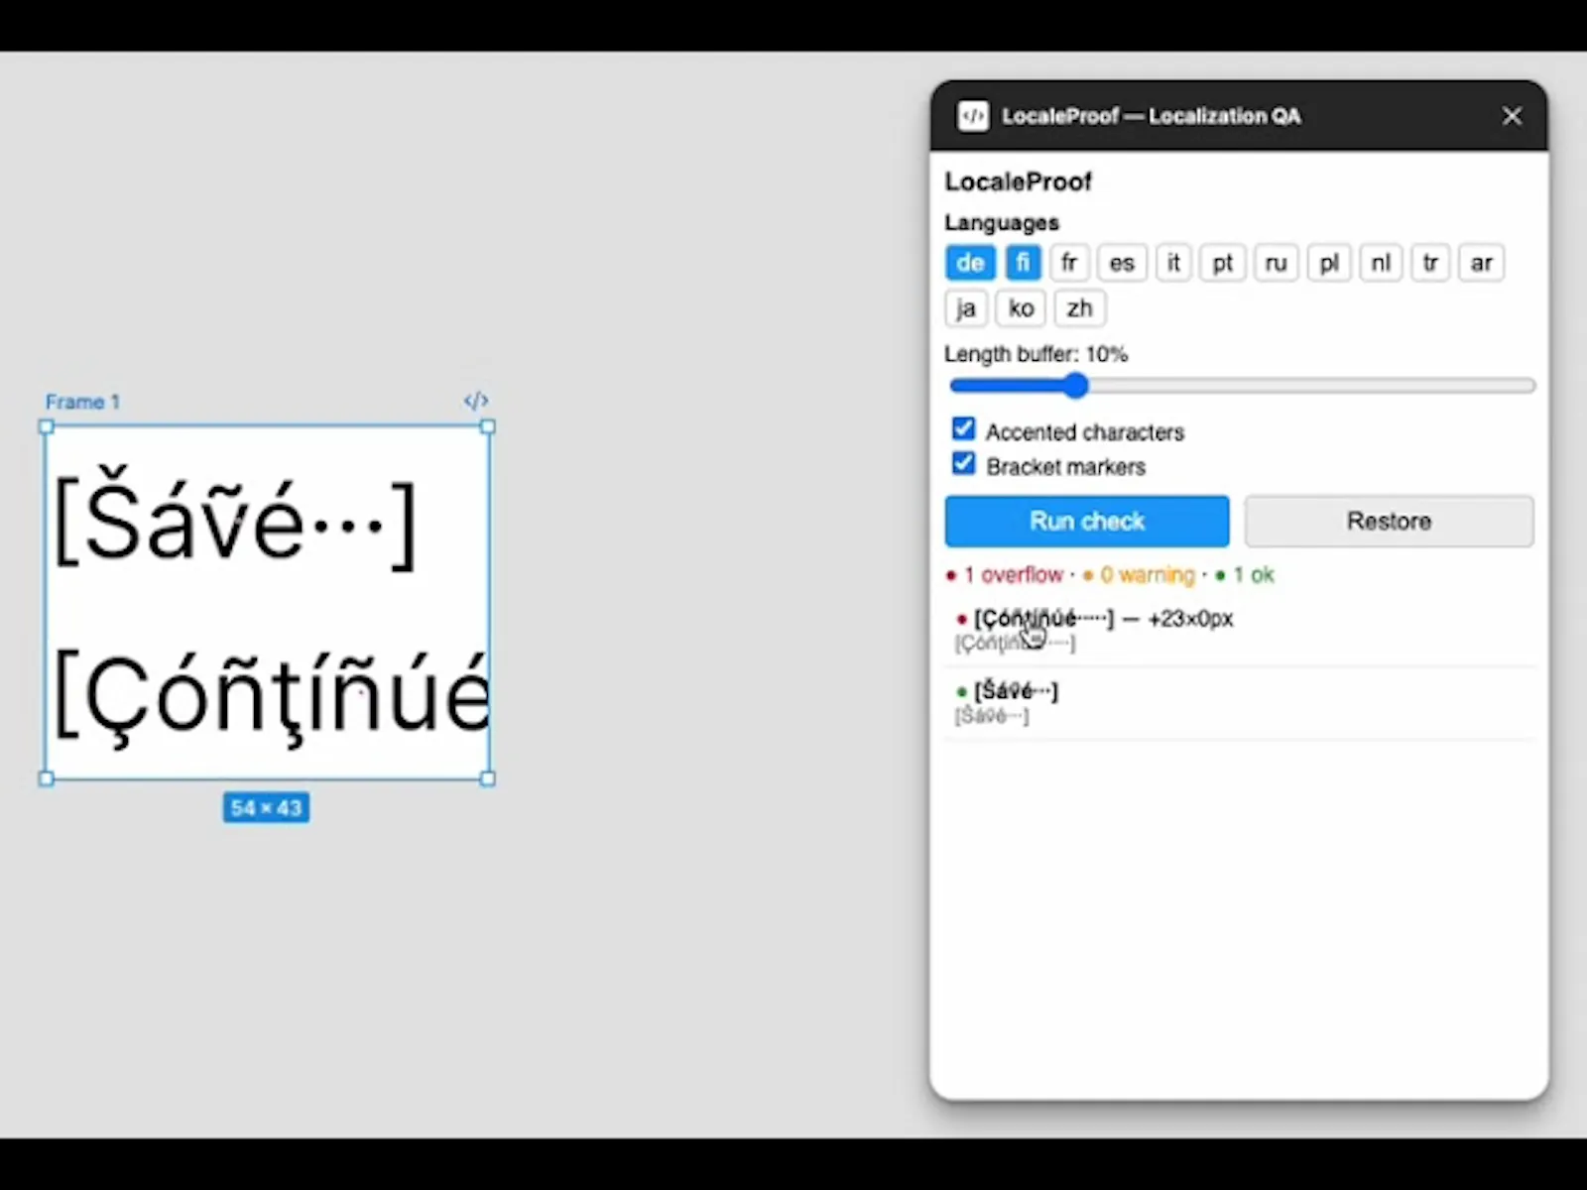Select the Frame 1 label on canvas
1587x1190 pixels.
(x=82, y=402)
